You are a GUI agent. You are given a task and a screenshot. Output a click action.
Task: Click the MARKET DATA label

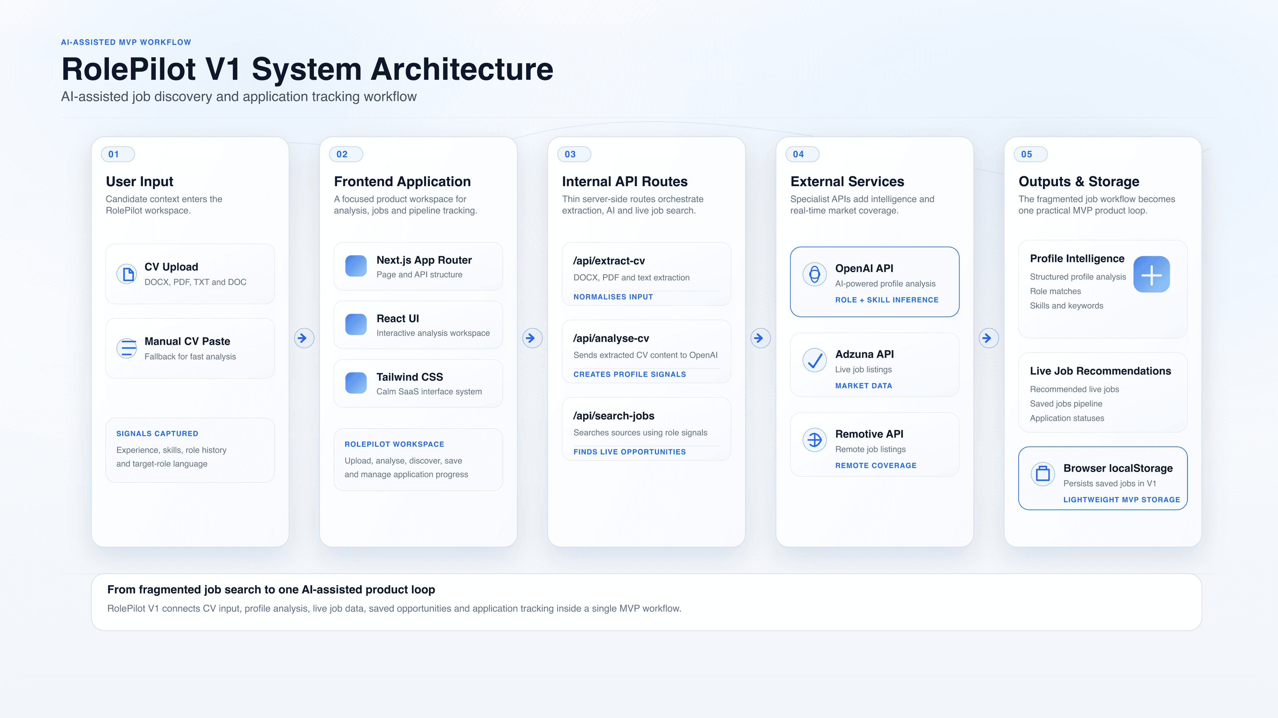point(863,386)
